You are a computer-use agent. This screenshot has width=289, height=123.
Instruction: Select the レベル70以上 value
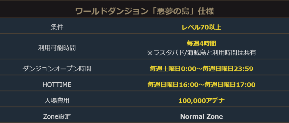coord(201,27)
